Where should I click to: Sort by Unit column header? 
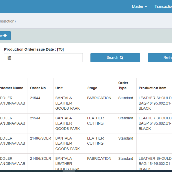[59, 88]
